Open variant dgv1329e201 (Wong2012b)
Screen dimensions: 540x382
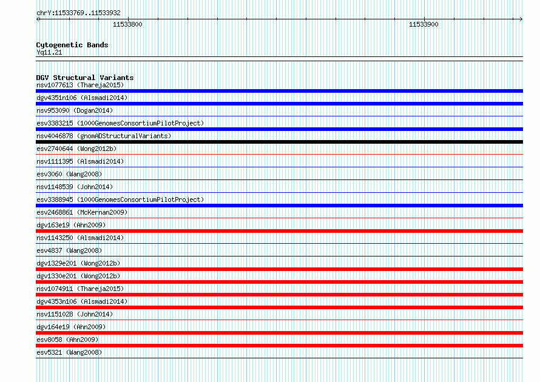tap(78, 263)
